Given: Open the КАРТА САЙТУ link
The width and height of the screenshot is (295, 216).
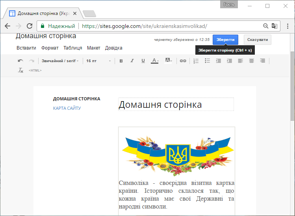Looking at the screenshot, I should tap(67, 108).
